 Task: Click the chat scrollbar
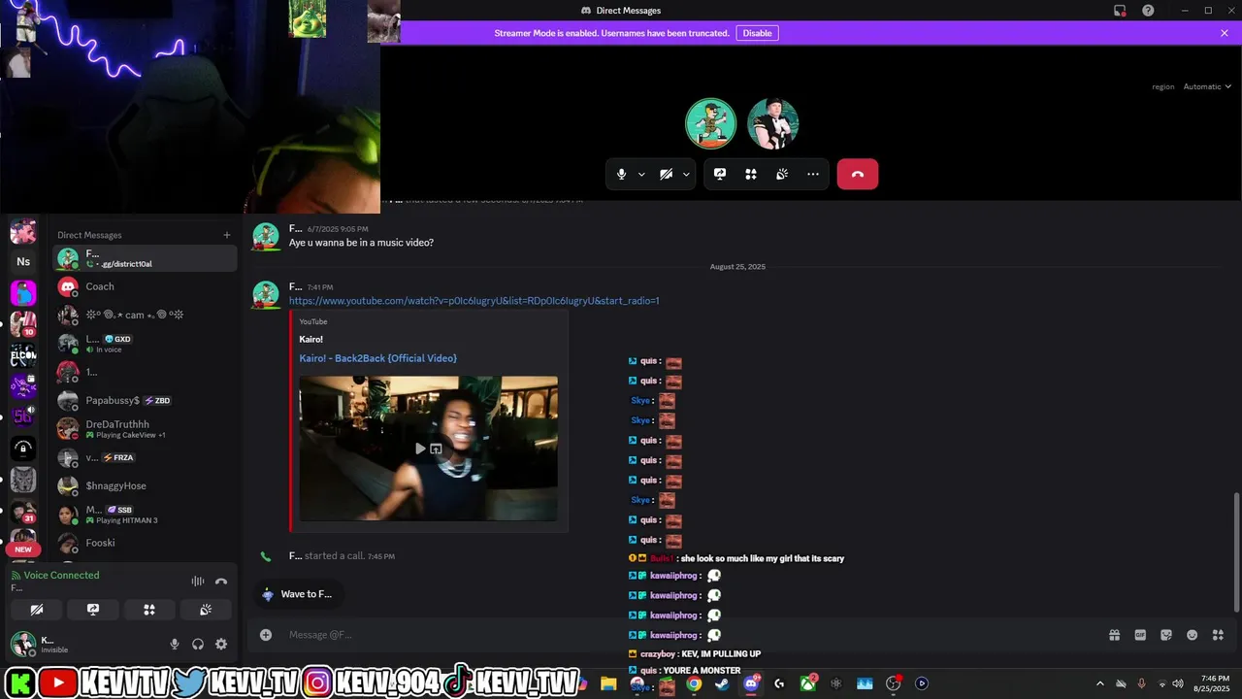(x=1236, y=551)
